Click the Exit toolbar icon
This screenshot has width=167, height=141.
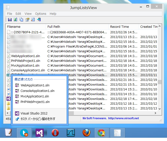(39, 20)
